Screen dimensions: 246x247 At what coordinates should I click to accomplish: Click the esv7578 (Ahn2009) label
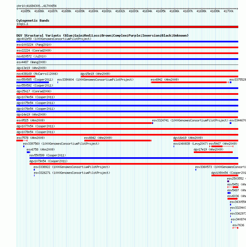(x=31, y=138)
